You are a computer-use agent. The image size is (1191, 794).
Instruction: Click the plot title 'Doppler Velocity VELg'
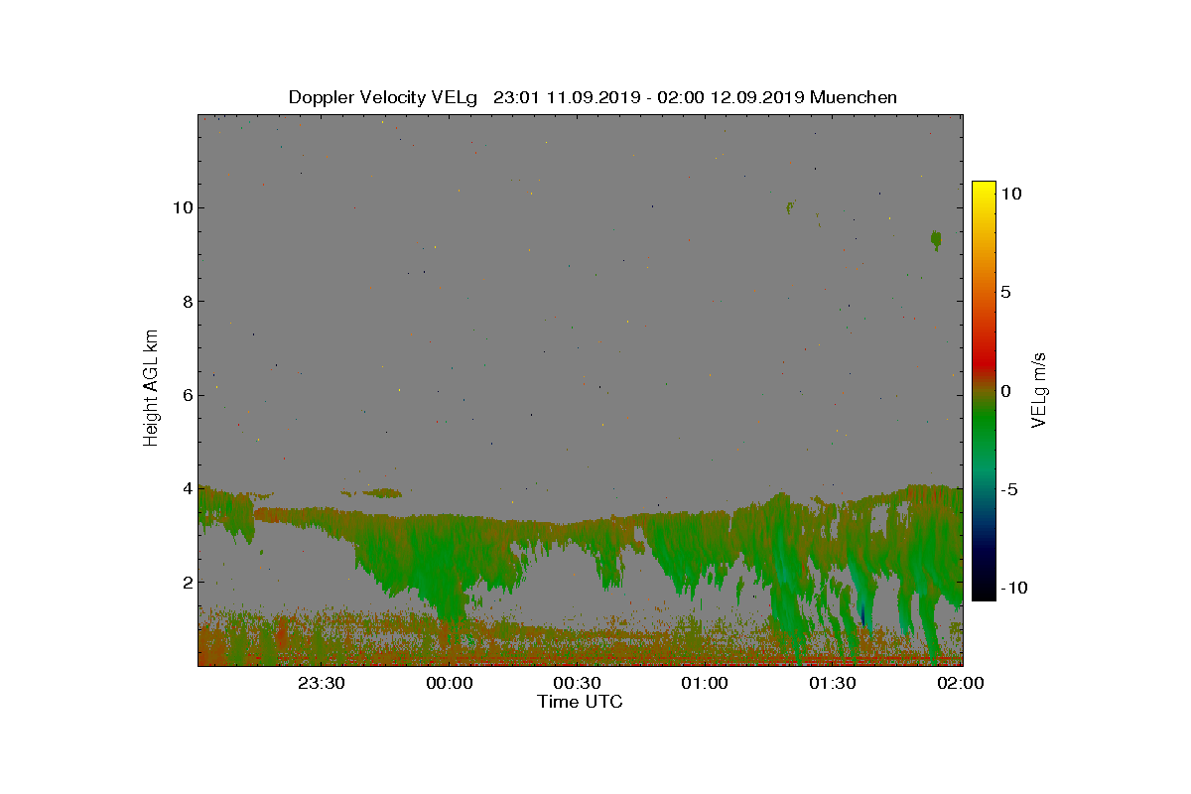[382, 97]
